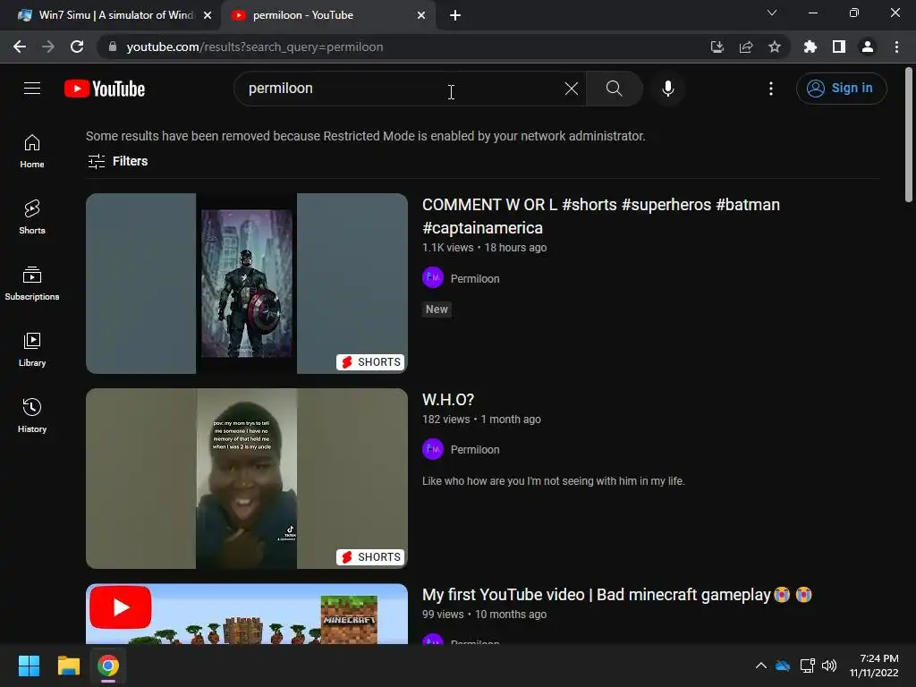Open a new browser tab
916x687 pixels.
click(x=455, y=15)
